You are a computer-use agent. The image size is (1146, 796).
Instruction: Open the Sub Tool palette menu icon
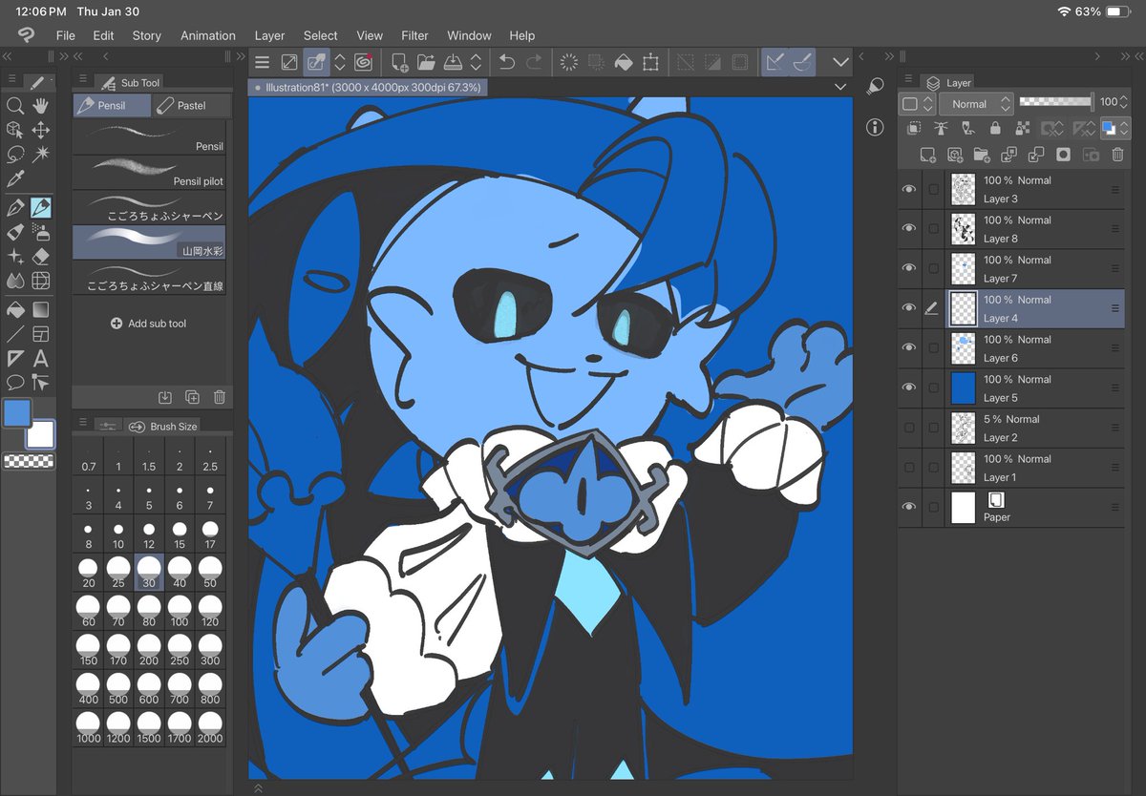[82, 79]
